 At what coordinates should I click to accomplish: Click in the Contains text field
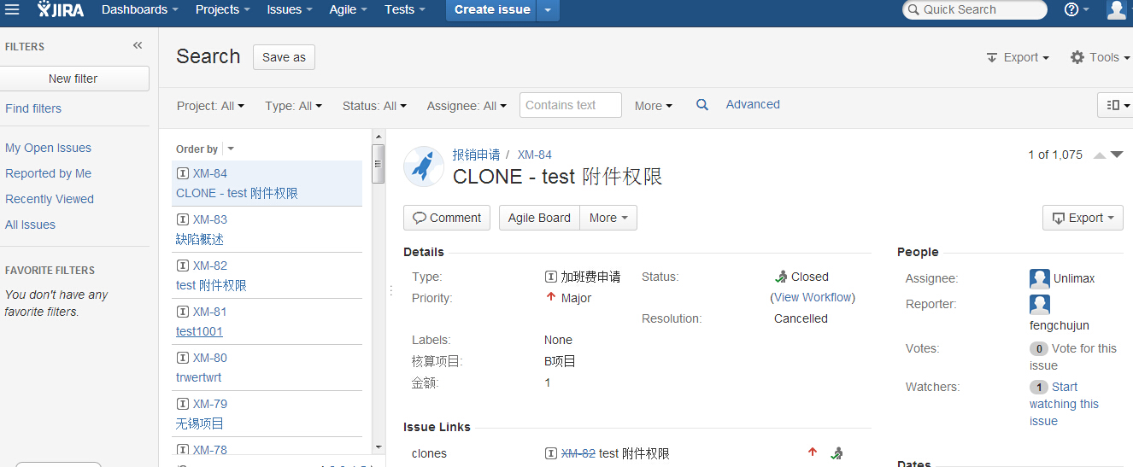tap(571, 105)
